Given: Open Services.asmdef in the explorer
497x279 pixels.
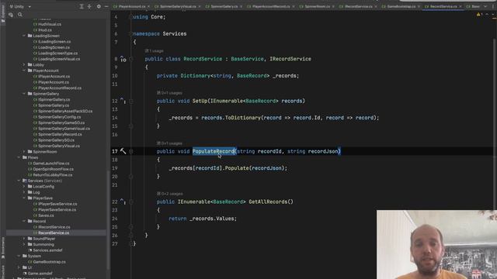Looking at the screenshot, I should click(x=45, y=250).
